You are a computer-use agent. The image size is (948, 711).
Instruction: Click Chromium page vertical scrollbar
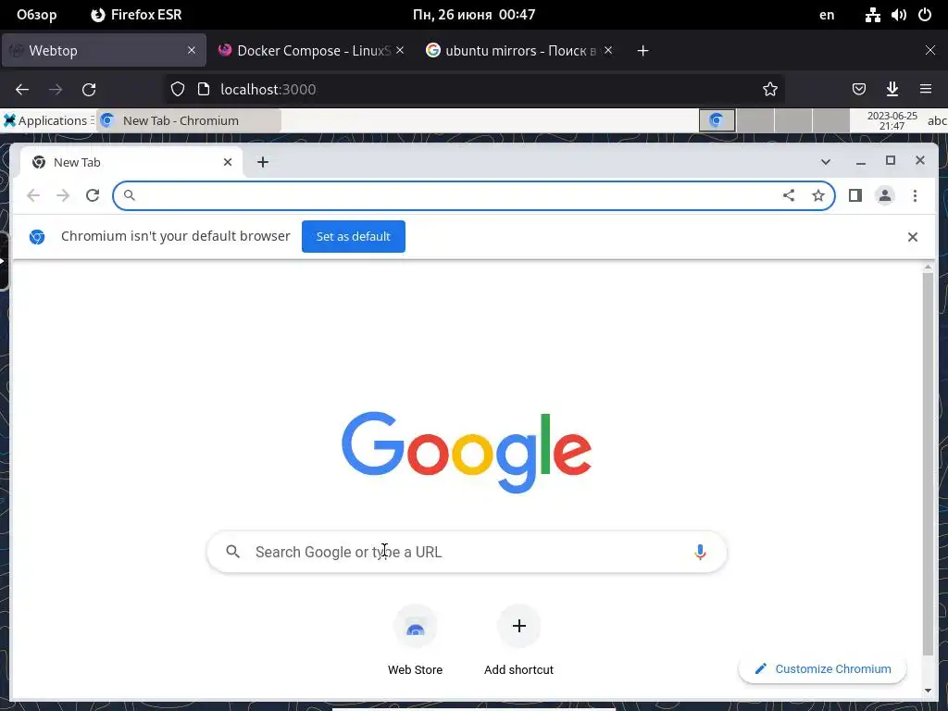pos(928,463)
